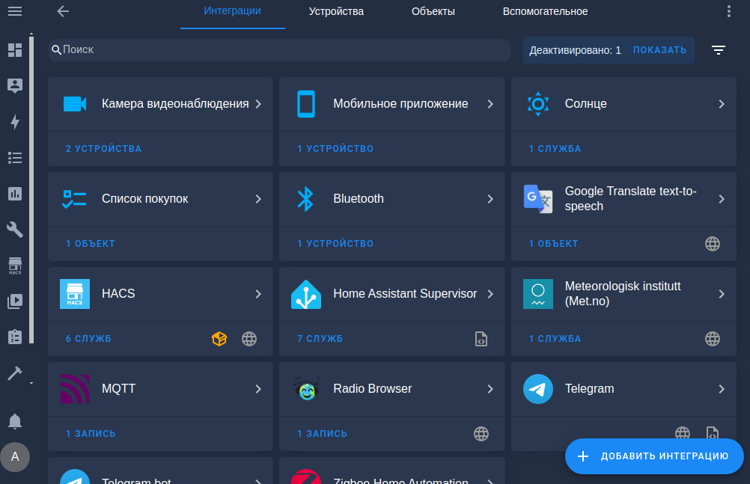Image resolution: width=750 pixels, height=484 pixels.
Task: Expand Камера видеонаблюдения chevron
Action: pyautogui.click(x=258, y=104)
